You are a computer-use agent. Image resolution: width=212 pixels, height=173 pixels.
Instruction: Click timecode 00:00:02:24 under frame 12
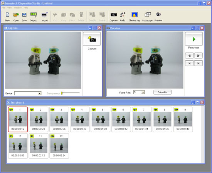pos(59,155)
